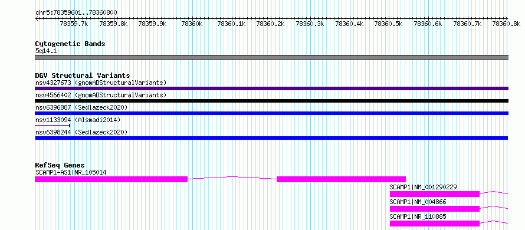Viewport: 525px width, 230px height.
Task: Click the SCAMP1|NM_001290229 transcript label
Action: (423, 187)
